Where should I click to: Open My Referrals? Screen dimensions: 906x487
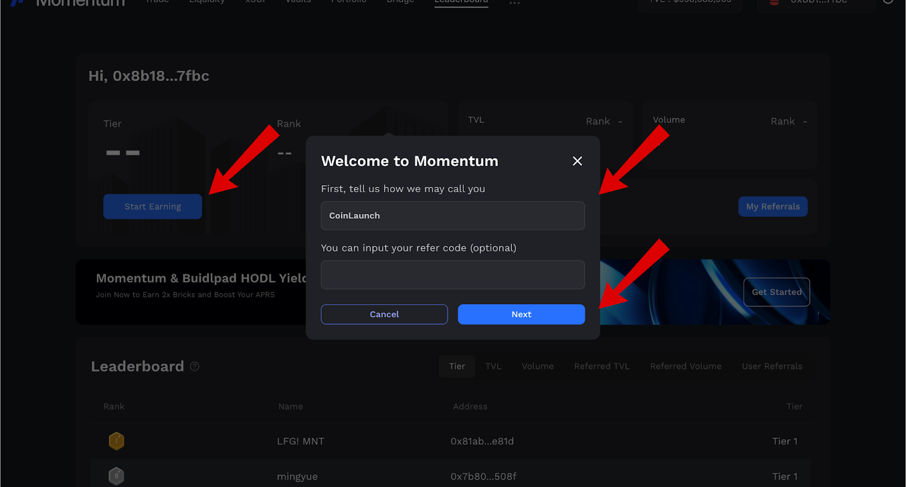pos(773,207)
